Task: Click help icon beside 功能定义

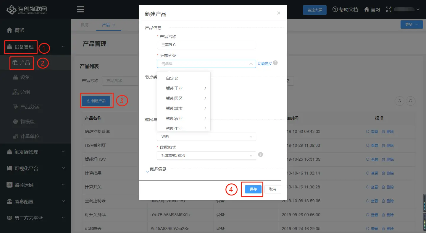Action: coord(275,63)
